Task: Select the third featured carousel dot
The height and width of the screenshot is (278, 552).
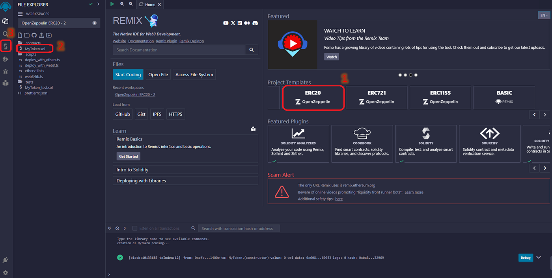Action: click(410, 75)
